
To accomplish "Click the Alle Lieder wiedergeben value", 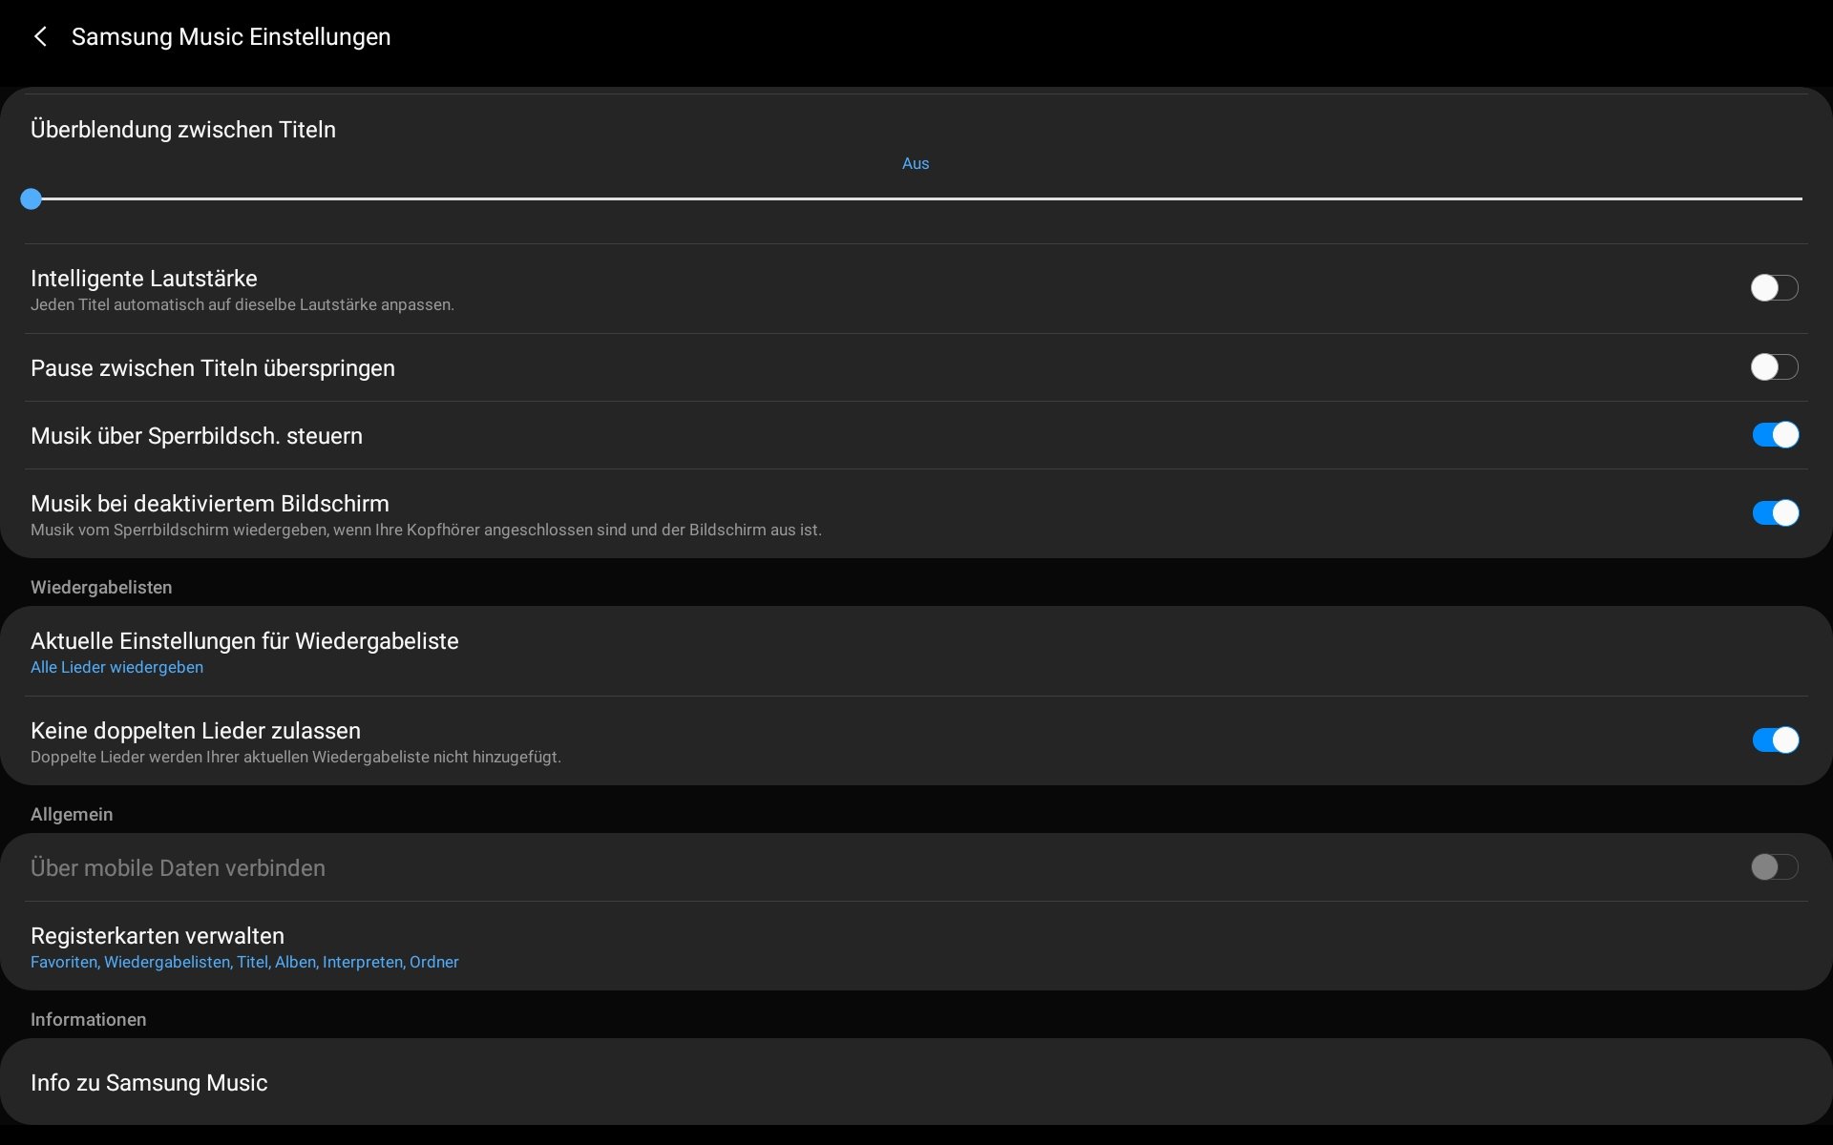I will click(x=116, y=667).
